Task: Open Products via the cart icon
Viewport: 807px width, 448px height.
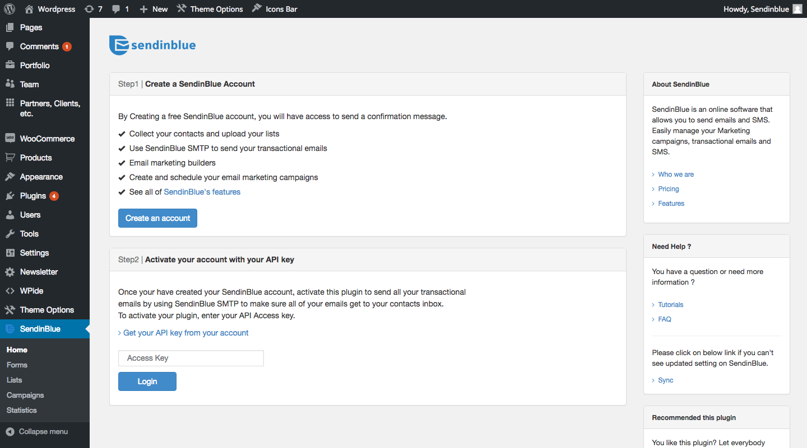Action: coord(10,158)
